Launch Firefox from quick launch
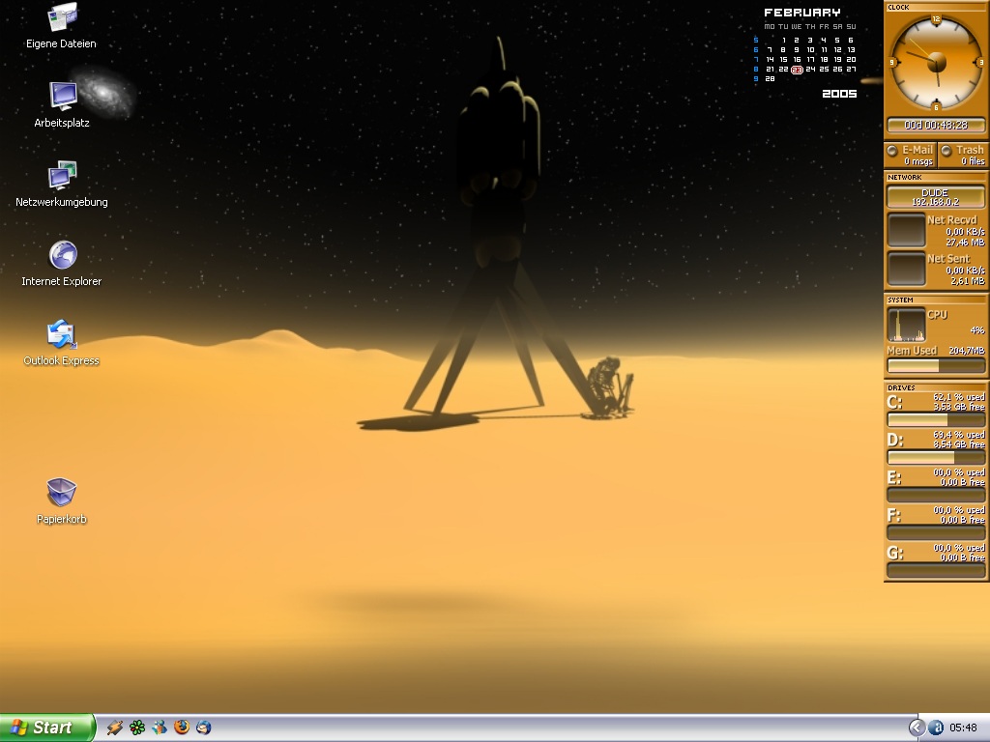Viewport: 990px width, 742px height. tap(182, 728)
